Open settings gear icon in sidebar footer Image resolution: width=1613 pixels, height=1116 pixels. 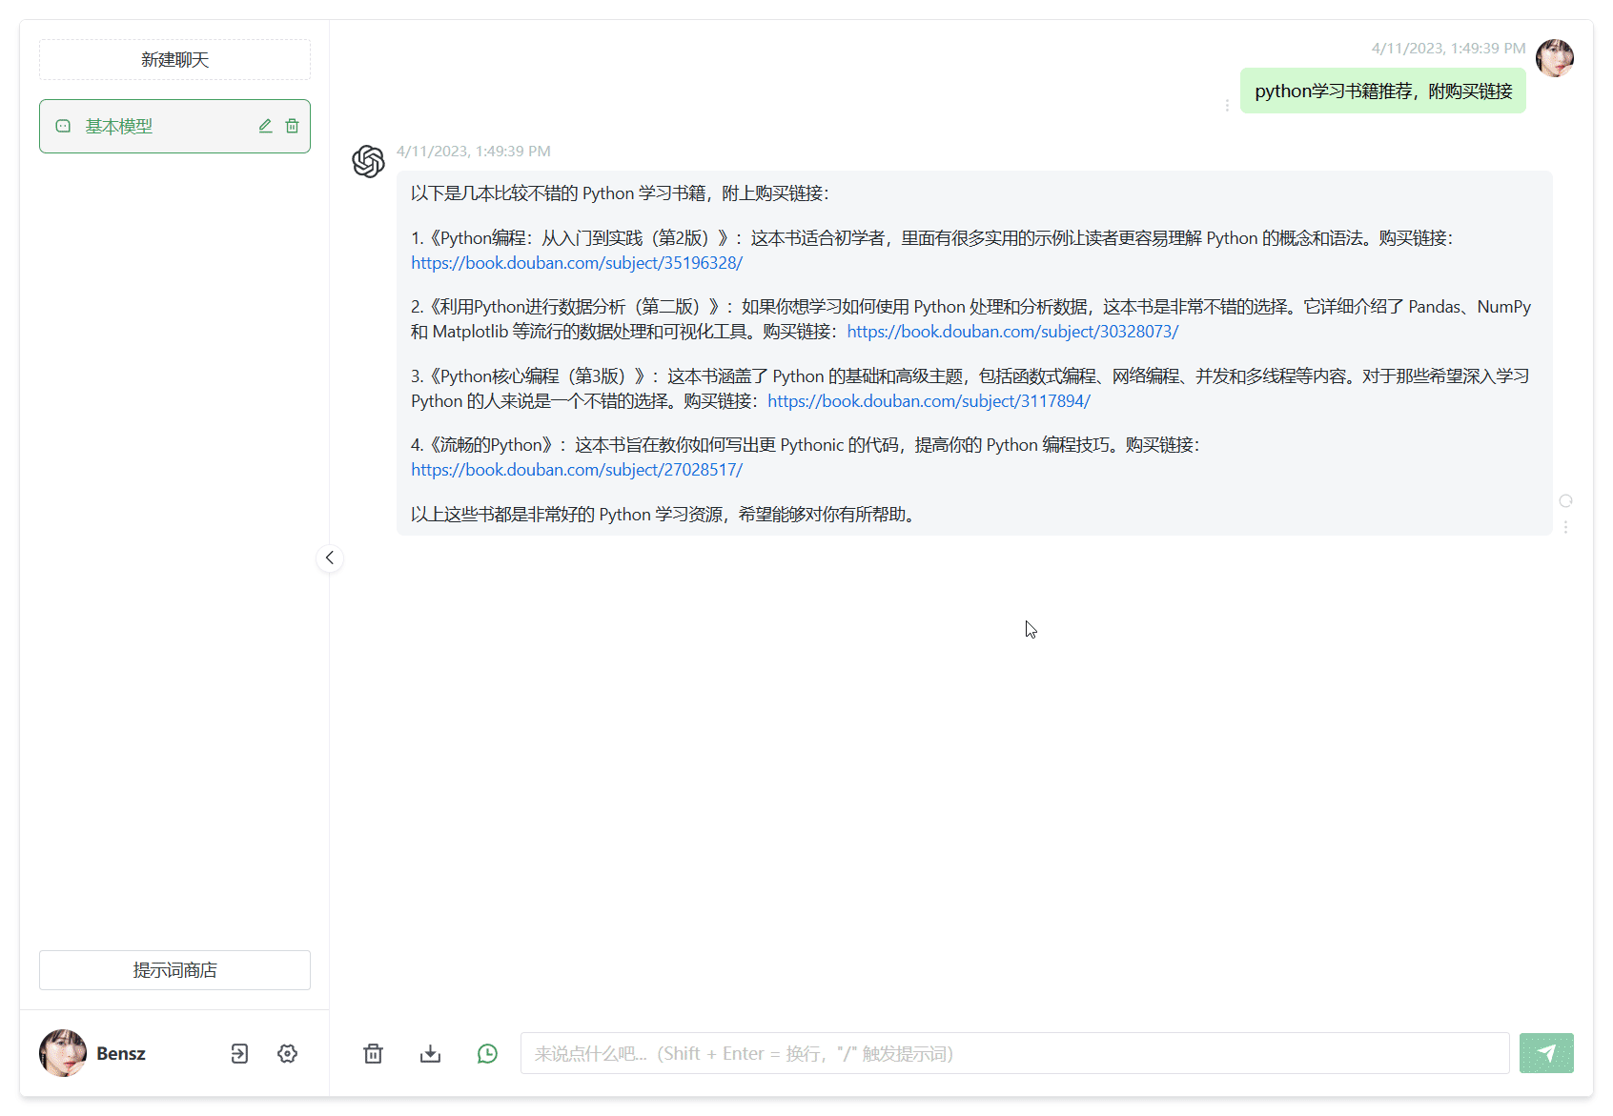[x=287, y=1053]
